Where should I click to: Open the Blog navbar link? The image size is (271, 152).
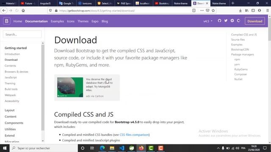105,21
